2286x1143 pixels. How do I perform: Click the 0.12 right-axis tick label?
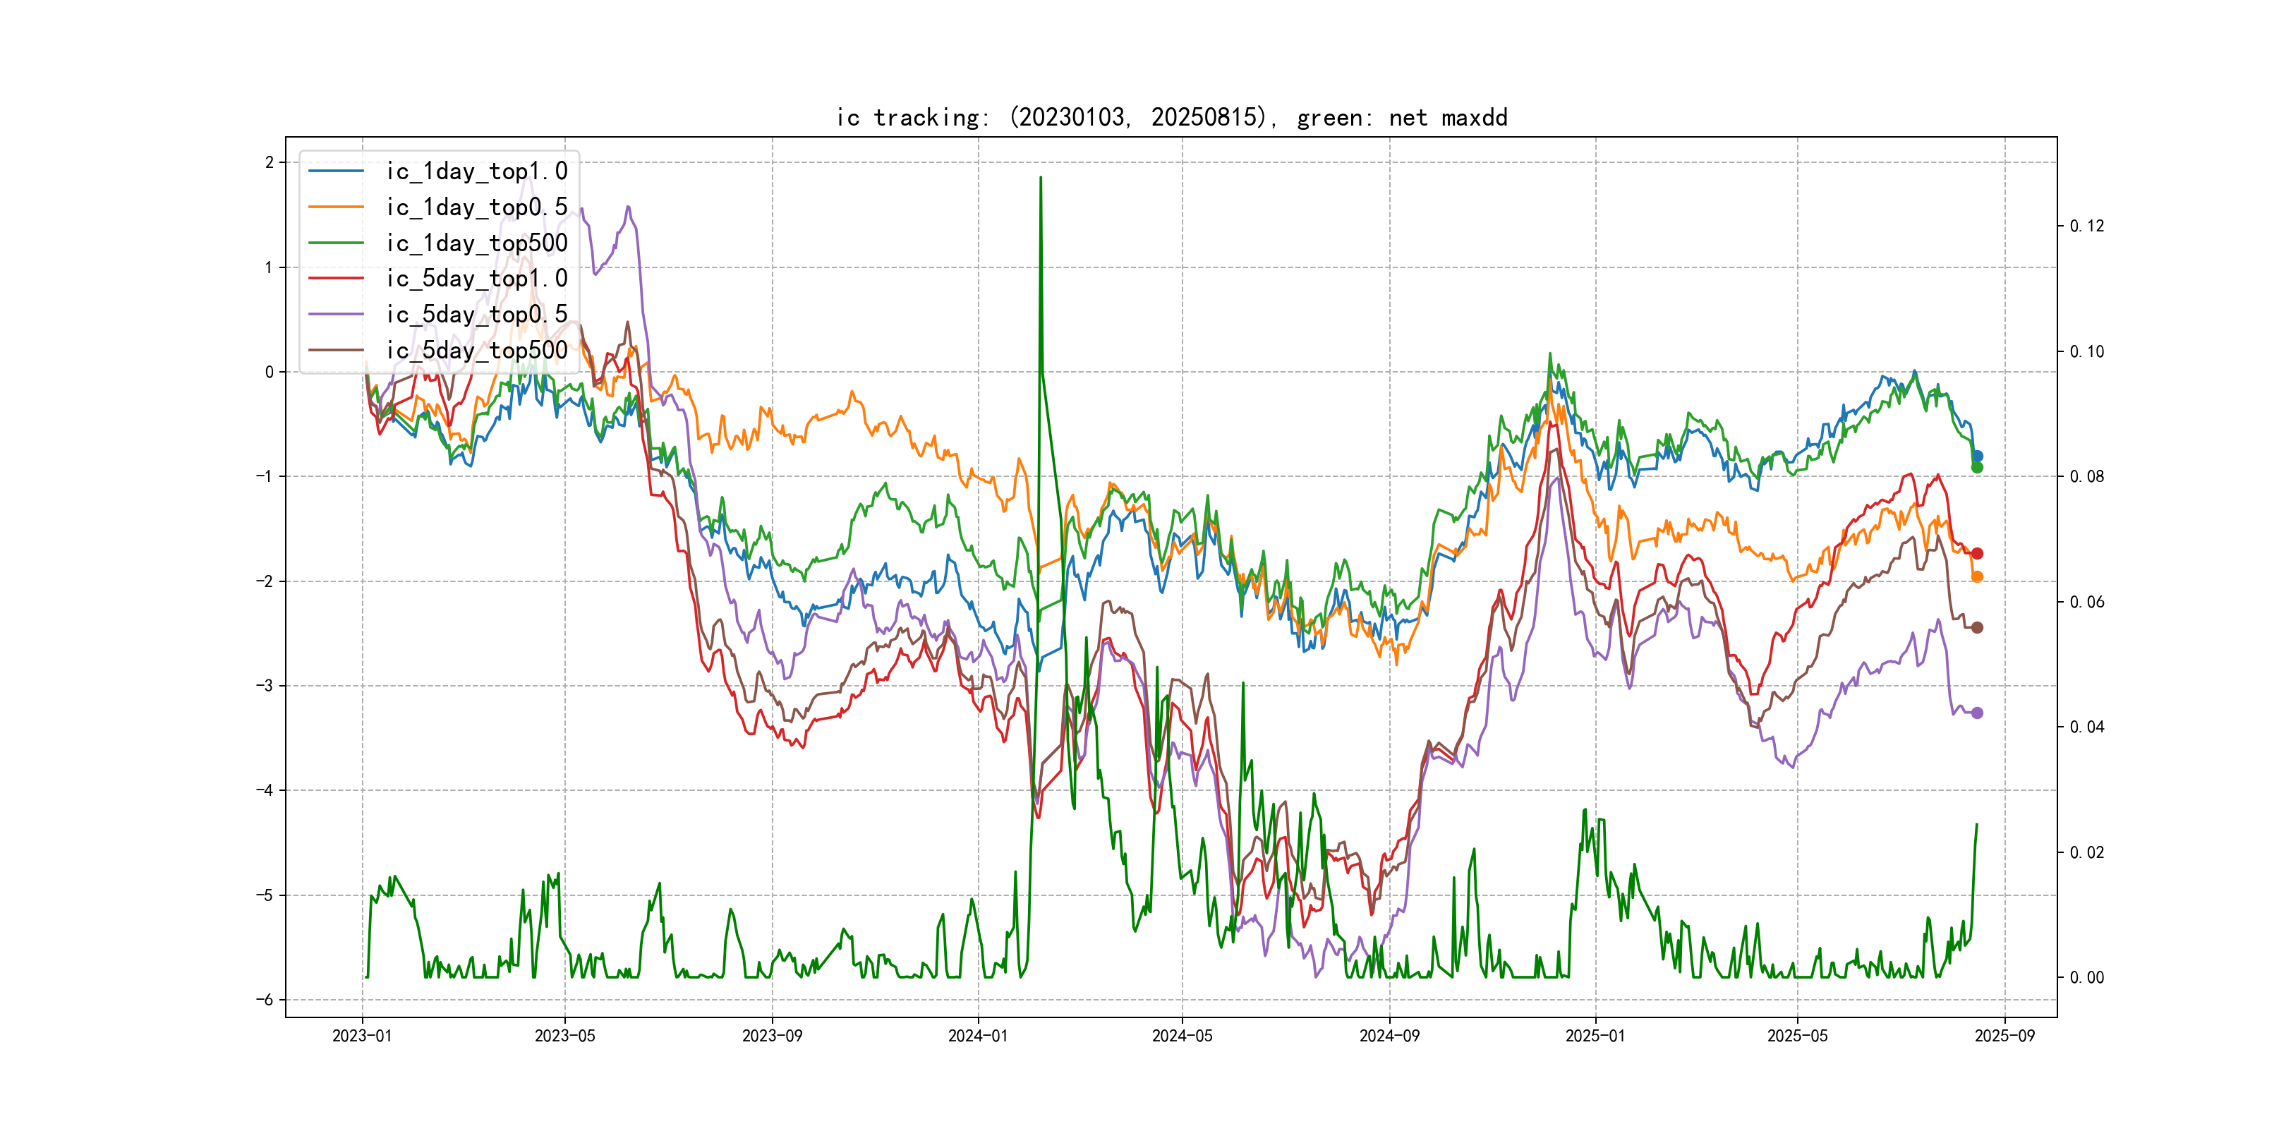pos(2086,226)
